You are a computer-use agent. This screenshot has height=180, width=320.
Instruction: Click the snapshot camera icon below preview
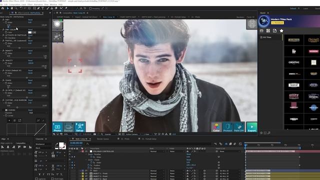[x=94, y=134]
